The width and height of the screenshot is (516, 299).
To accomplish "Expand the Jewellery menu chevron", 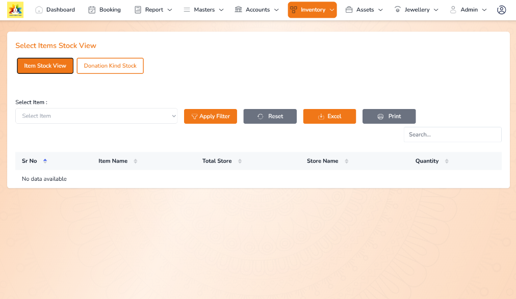I will point(436,10).
